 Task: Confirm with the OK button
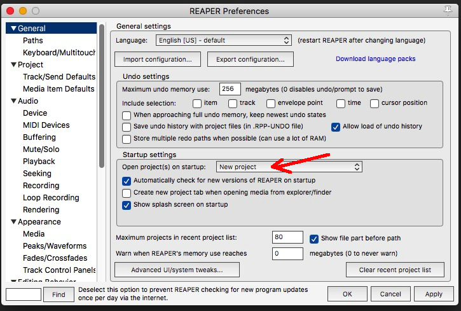pyautogui.click(x=347, y=294)
